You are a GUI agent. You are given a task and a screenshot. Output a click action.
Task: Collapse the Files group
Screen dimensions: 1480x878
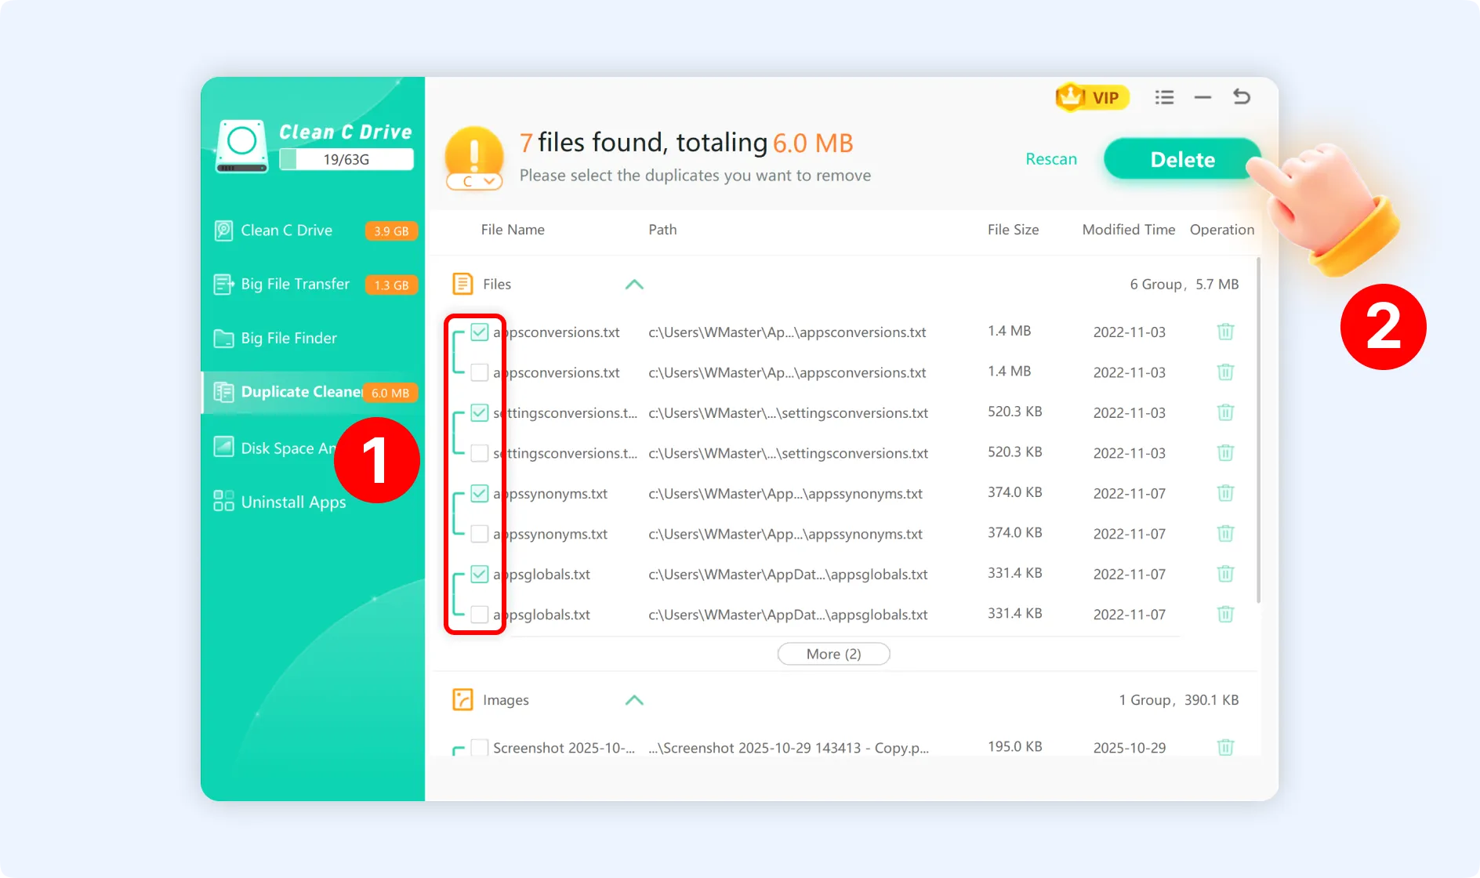[635, 285]
